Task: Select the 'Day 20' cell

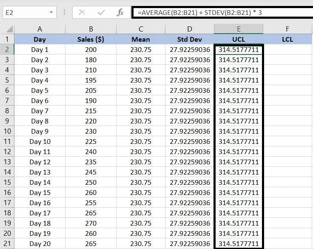Action: [40, 243]
